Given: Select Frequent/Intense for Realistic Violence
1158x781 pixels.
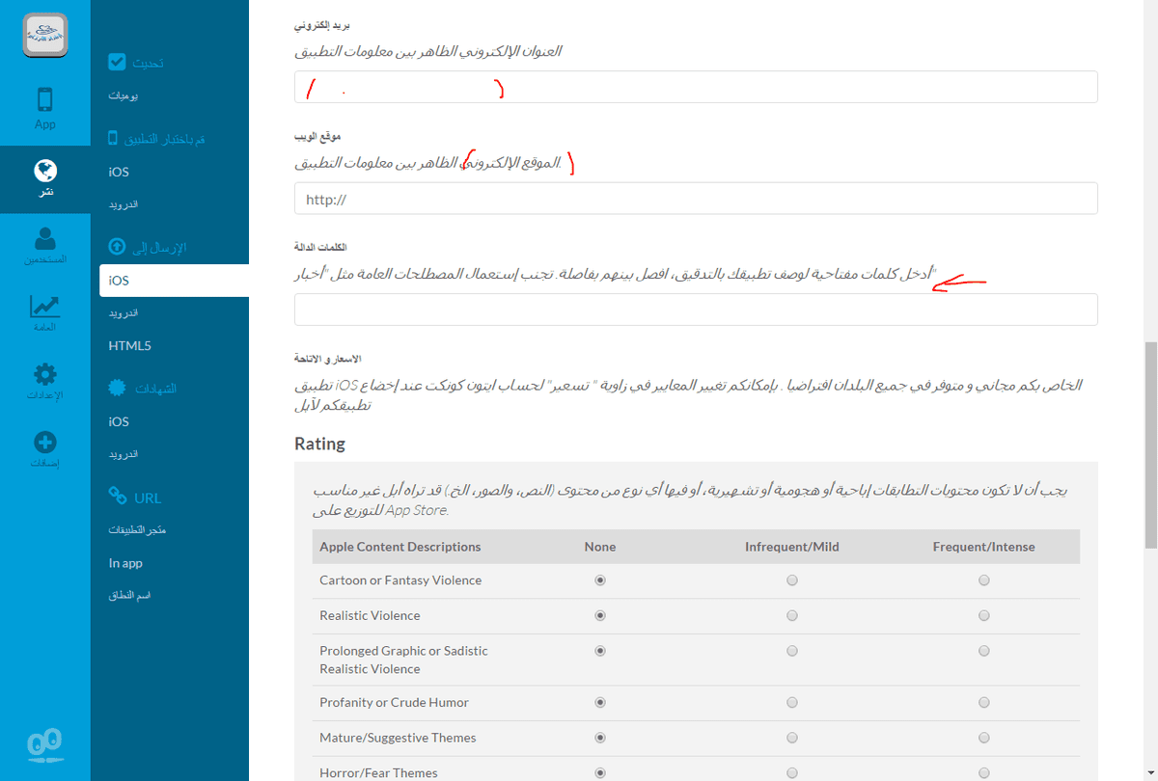Looking at the screenshot, I should 983,615.
